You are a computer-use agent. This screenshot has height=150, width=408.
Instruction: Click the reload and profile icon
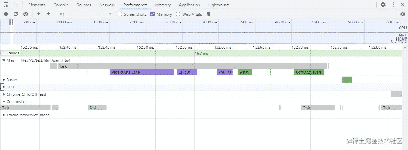click(16, 14)
